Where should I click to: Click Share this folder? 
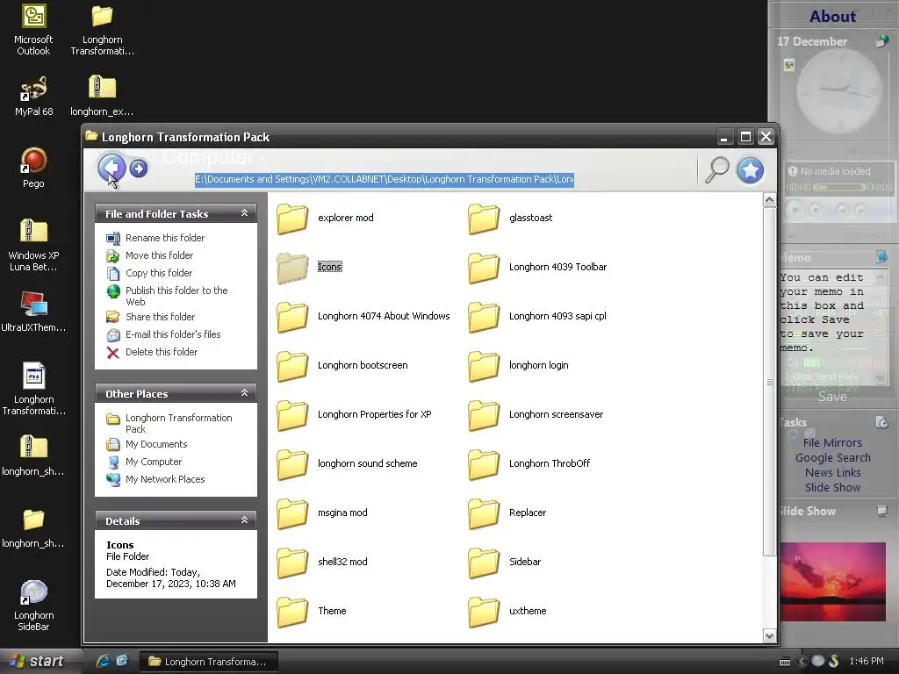click(151, 317)
